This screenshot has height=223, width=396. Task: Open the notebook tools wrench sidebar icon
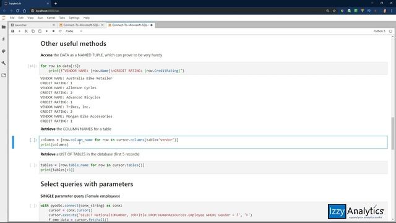4,63
